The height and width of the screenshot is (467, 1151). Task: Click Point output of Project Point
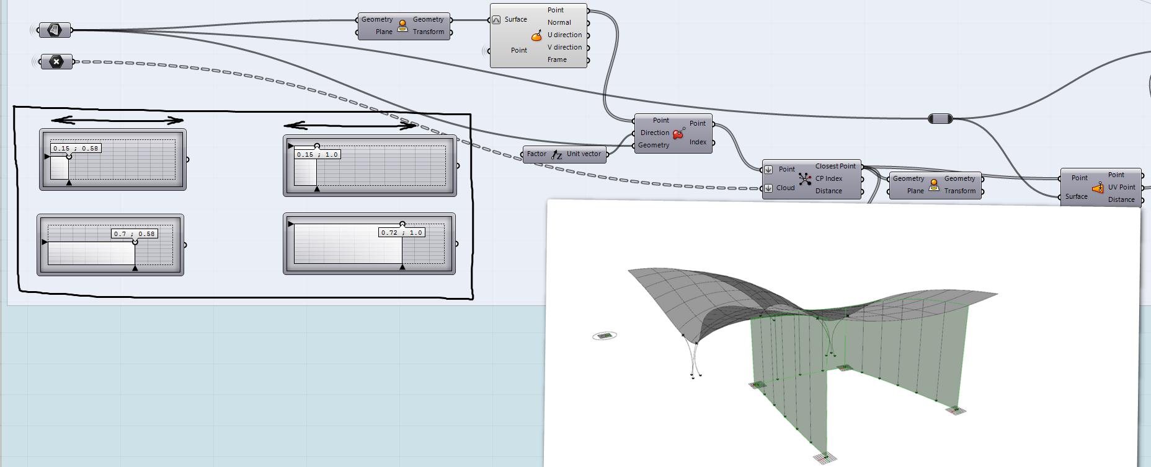pyautogui.click(x=698, y=124)
